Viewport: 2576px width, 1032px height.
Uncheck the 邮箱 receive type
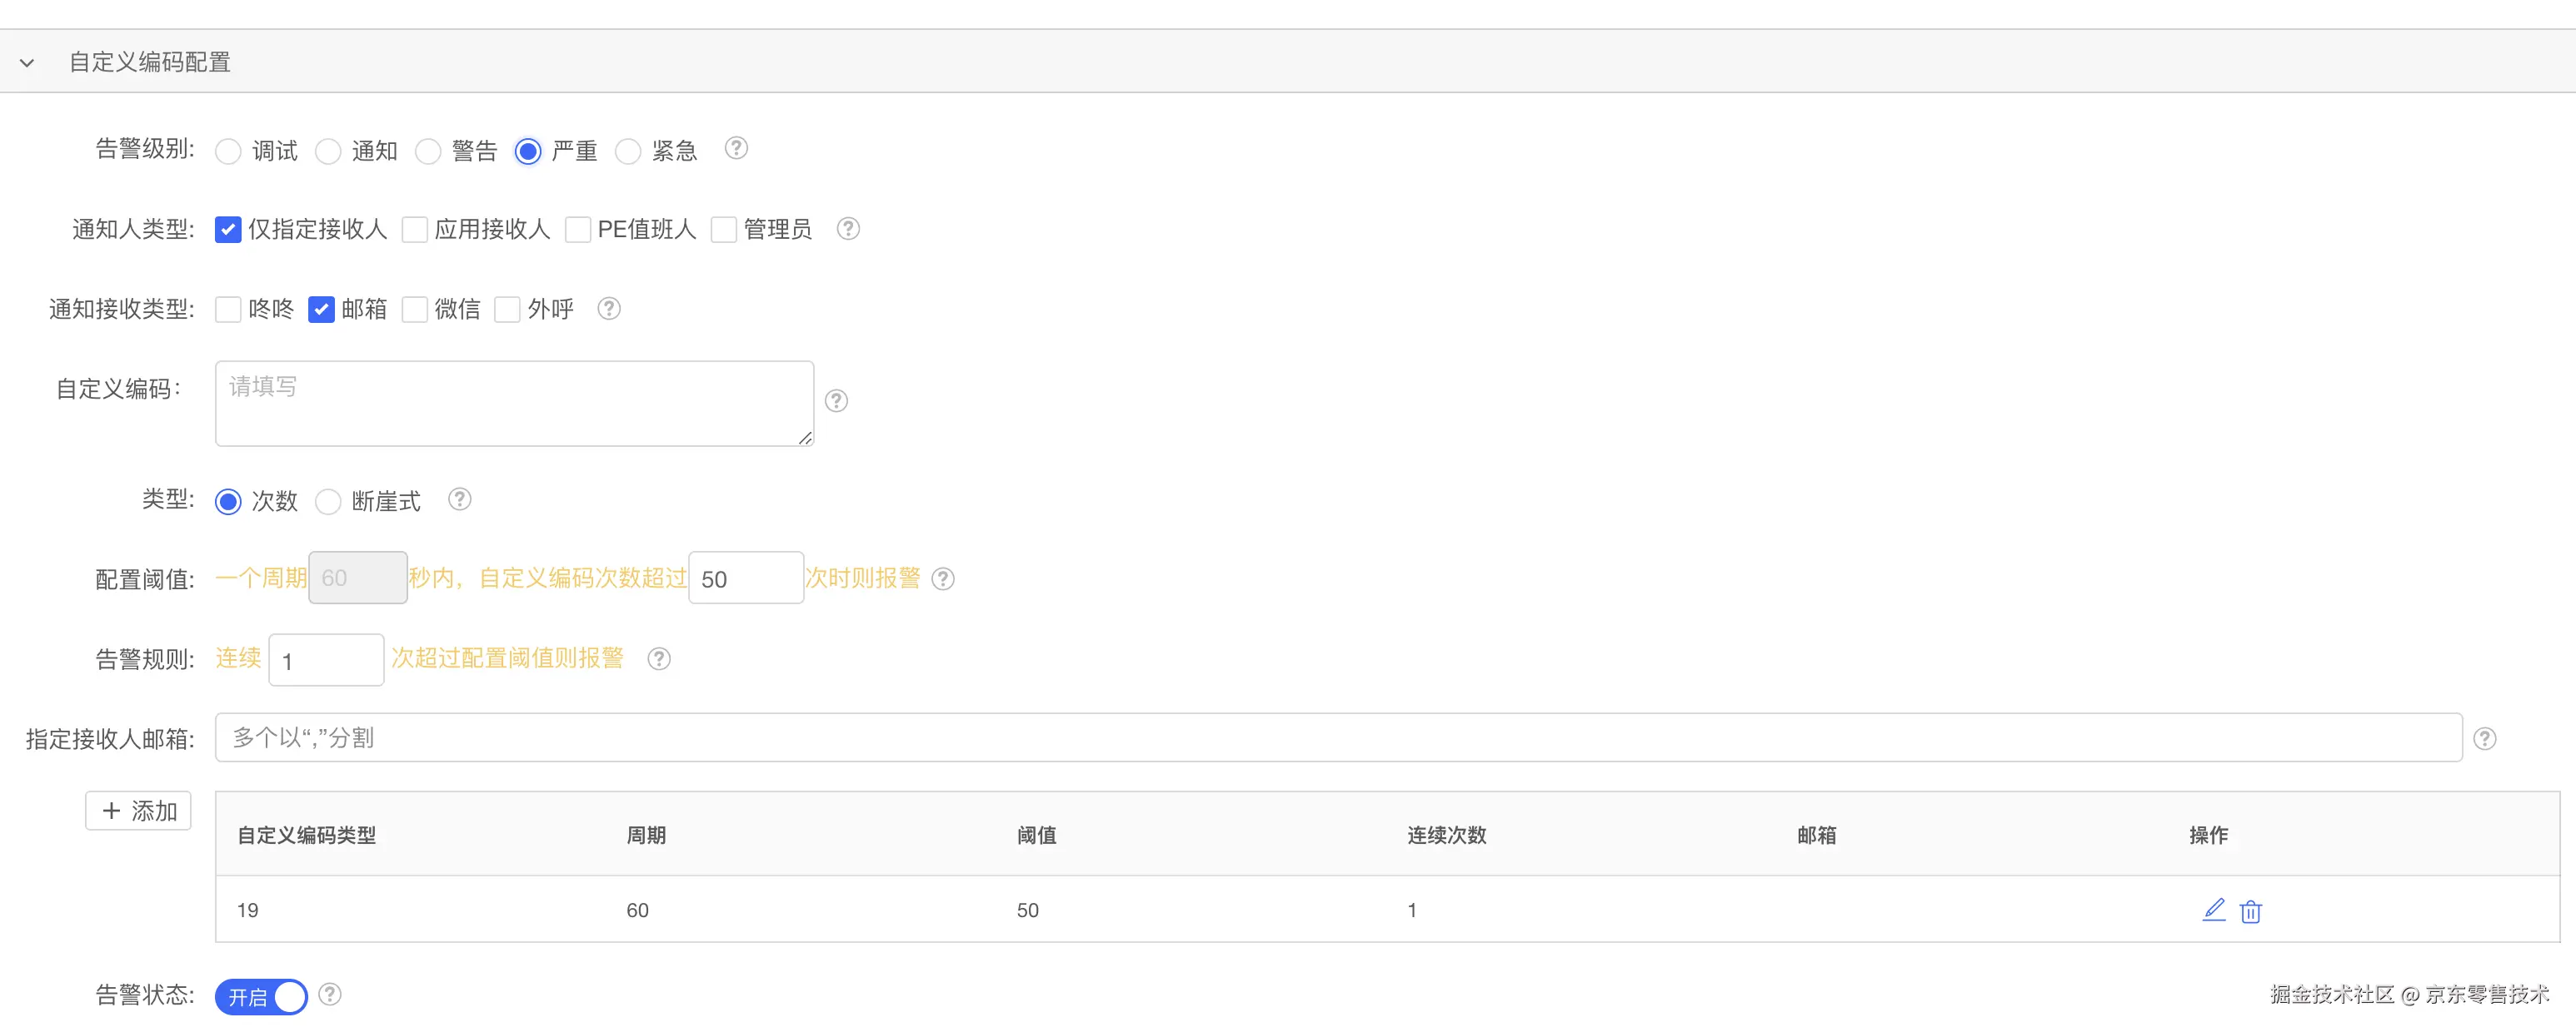pos(321,310)
